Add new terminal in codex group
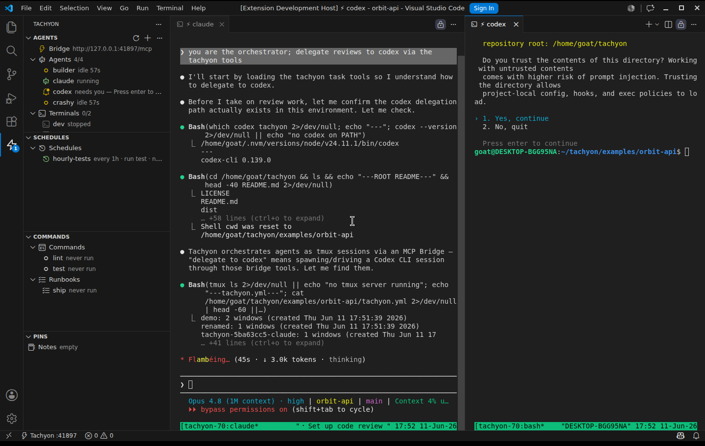Viewport: 705px width, 446px height. tap(649, 24)
